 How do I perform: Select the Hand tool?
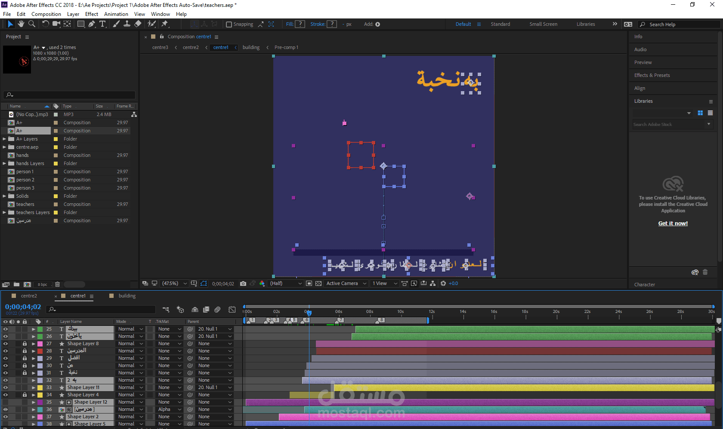tap(21, 24)
